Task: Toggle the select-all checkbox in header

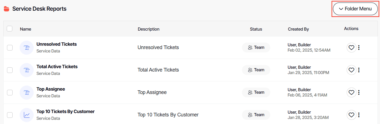Action: coord(10,29)
